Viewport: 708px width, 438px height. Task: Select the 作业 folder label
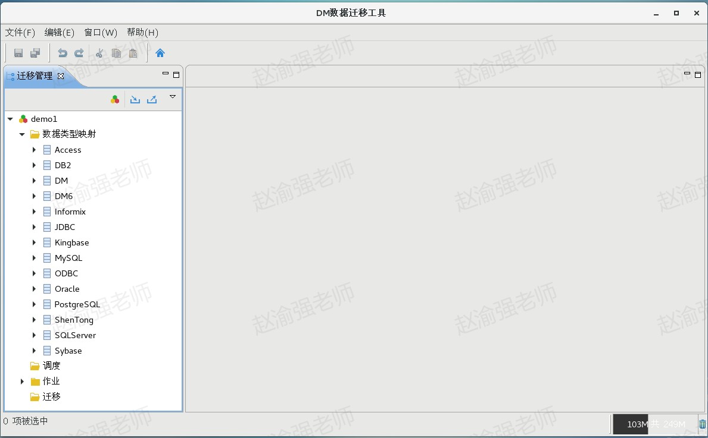(x=51, y=381)
